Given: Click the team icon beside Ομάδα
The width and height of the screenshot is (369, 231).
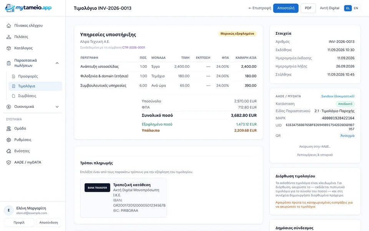Looking at the screenshot, I should point(9,129).
